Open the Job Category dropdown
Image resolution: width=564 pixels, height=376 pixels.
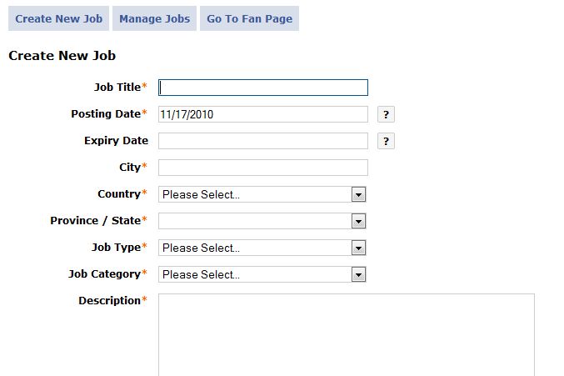(x=358, y=274)
